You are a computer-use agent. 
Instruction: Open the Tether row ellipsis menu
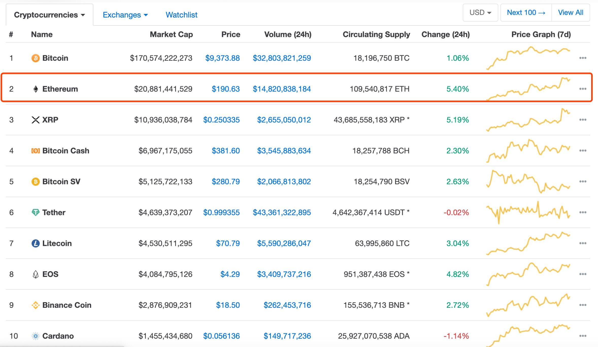point(583,212)
